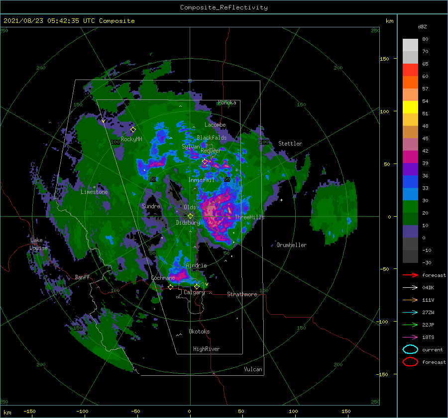Screen dimensions: 448x418
Task: Select the light blue swatch between 33 and 30
Action: [410, 194]
